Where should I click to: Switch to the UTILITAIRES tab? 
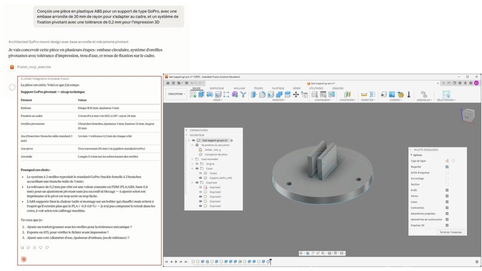(316, 88)
